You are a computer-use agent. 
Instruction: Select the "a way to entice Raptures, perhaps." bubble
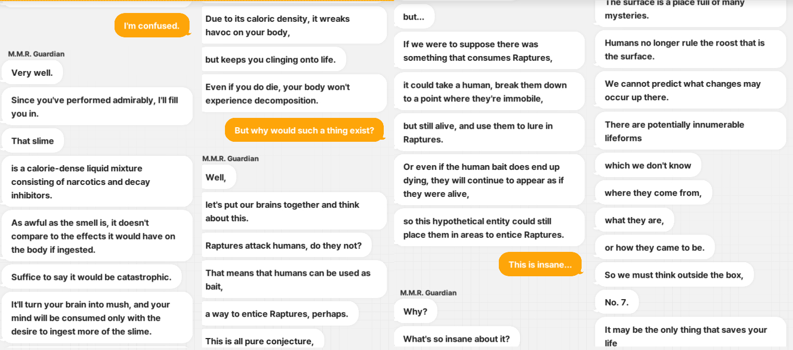coord(279,314)
